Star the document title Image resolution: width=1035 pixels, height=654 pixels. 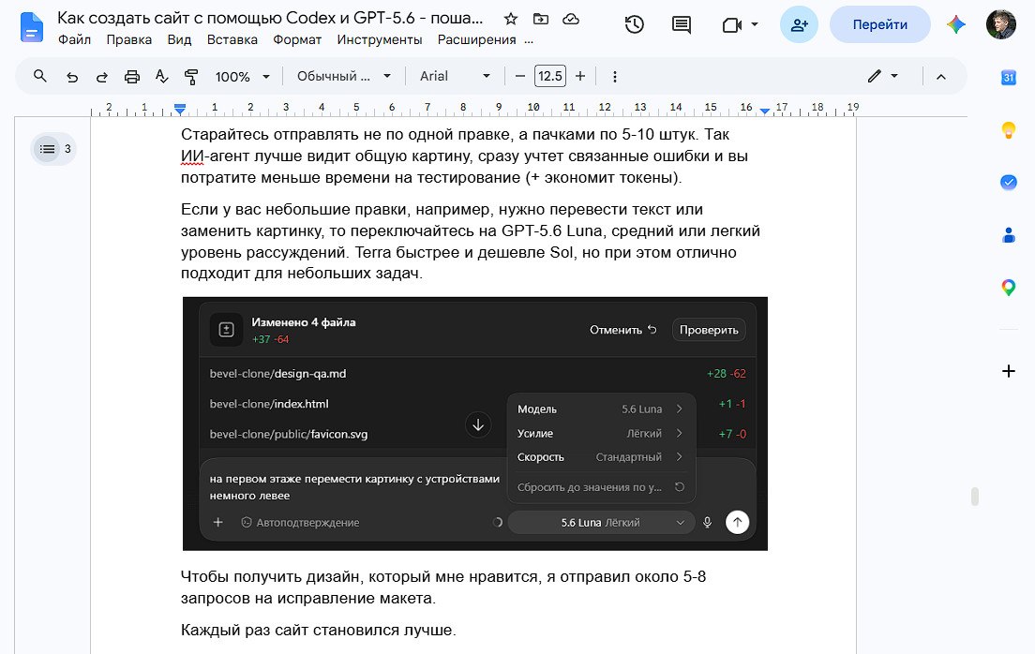[510, 19]
